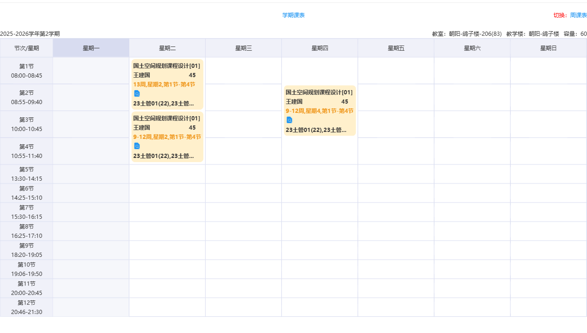
Task: Switch to 周课表 view
Action: coord(578,15)
